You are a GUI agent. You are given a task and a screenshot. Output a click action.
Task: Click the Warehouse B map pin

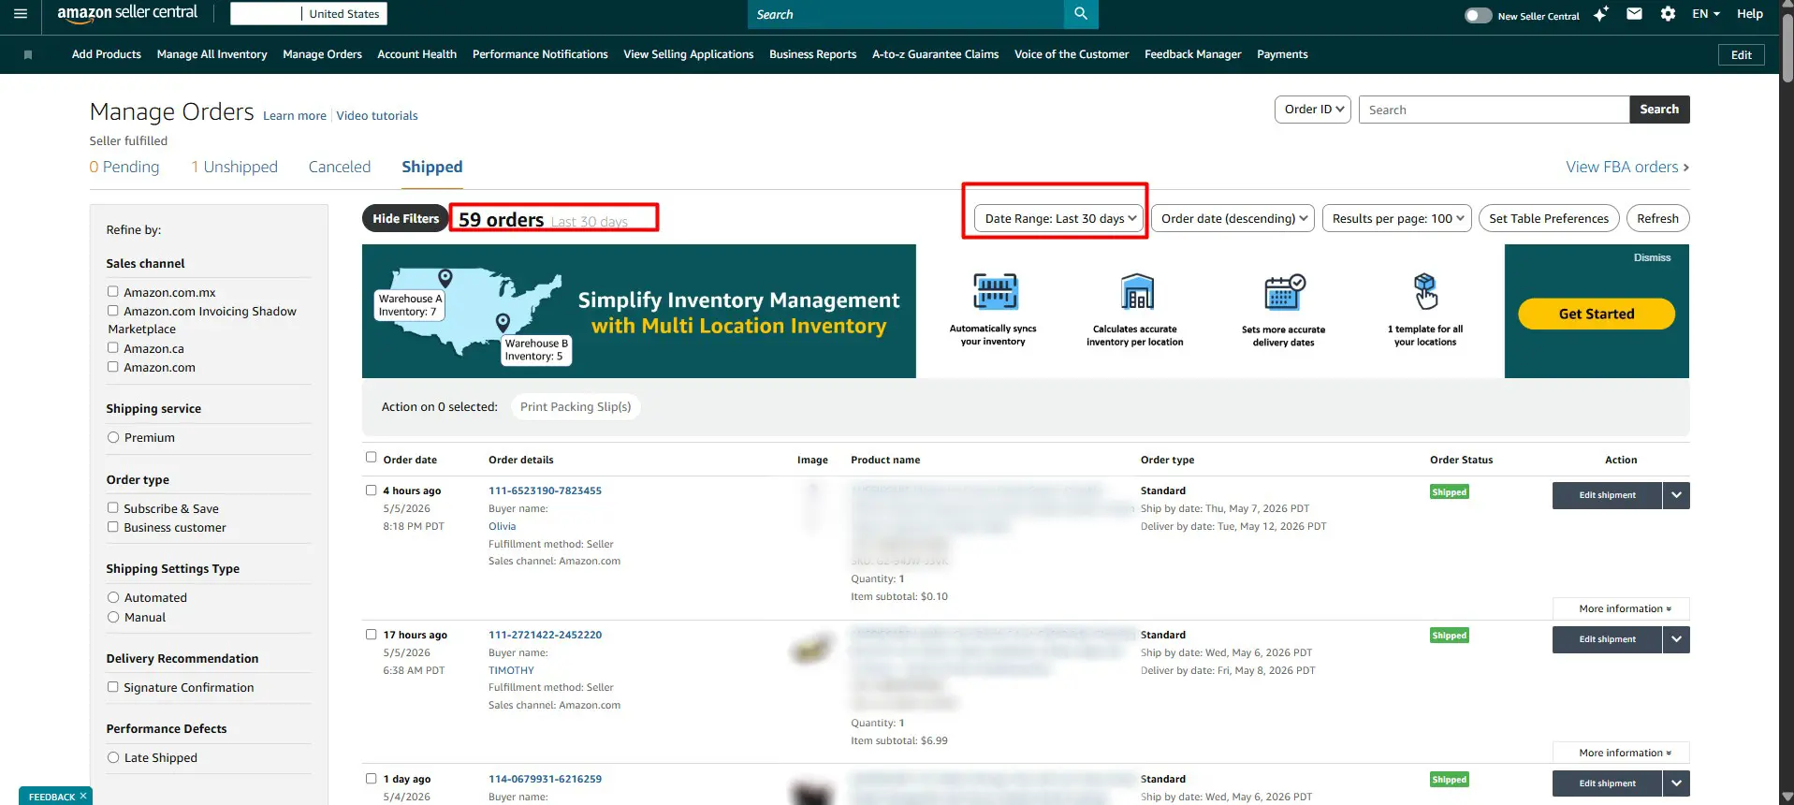click(x=503, y=322)
